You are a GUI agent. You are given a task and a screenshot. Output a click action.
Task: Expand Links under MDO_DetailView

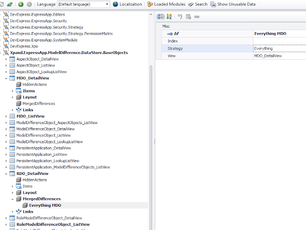13,110
